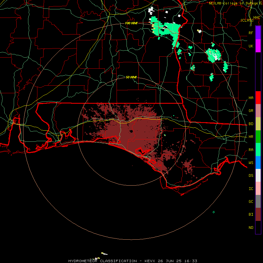Click the DS legend label
Image resolution: width=263 pixels, height=263 pixels.
pos(251,176)
